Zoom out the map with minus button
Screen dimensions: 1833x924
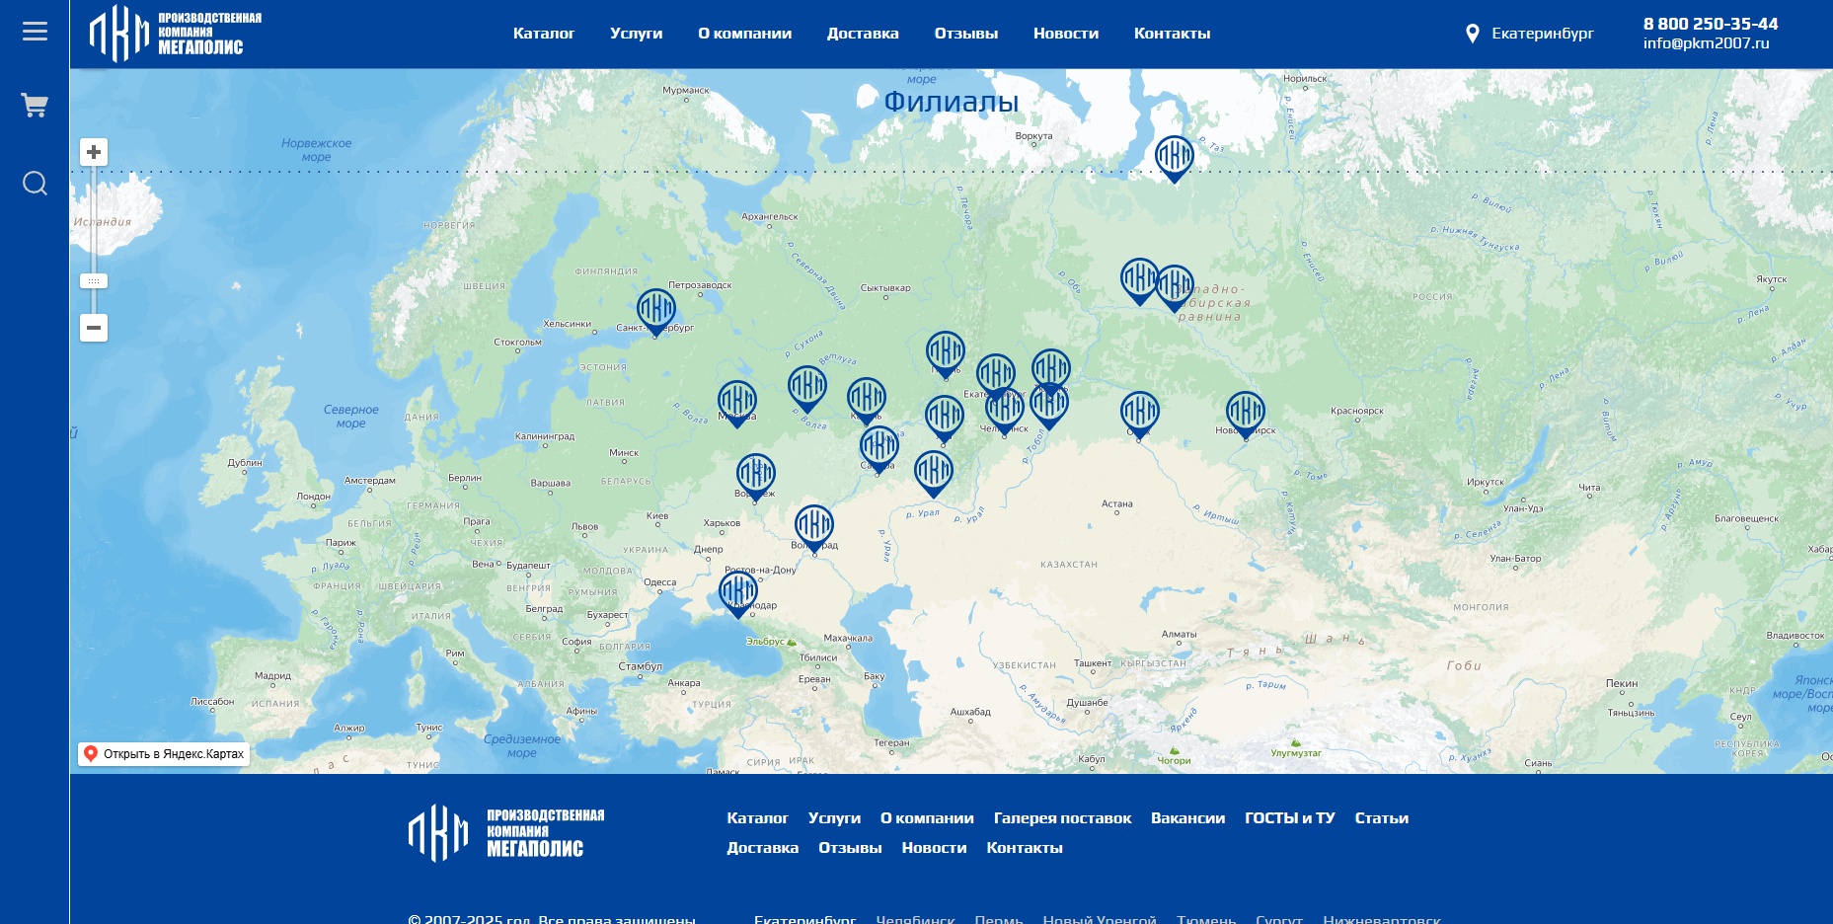tap(94, 328)
